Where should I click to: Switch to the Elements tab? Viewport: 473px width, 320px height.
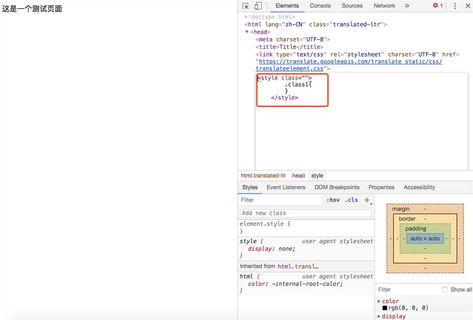287,6
